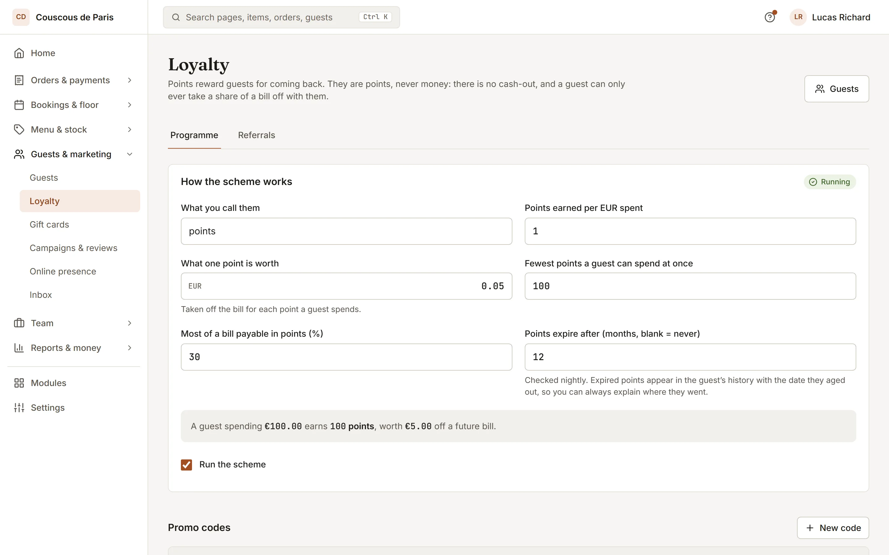Click the search magnifier icon
Image resolution: width=889 pixels, height=555 pixels.
pos(176,17)
